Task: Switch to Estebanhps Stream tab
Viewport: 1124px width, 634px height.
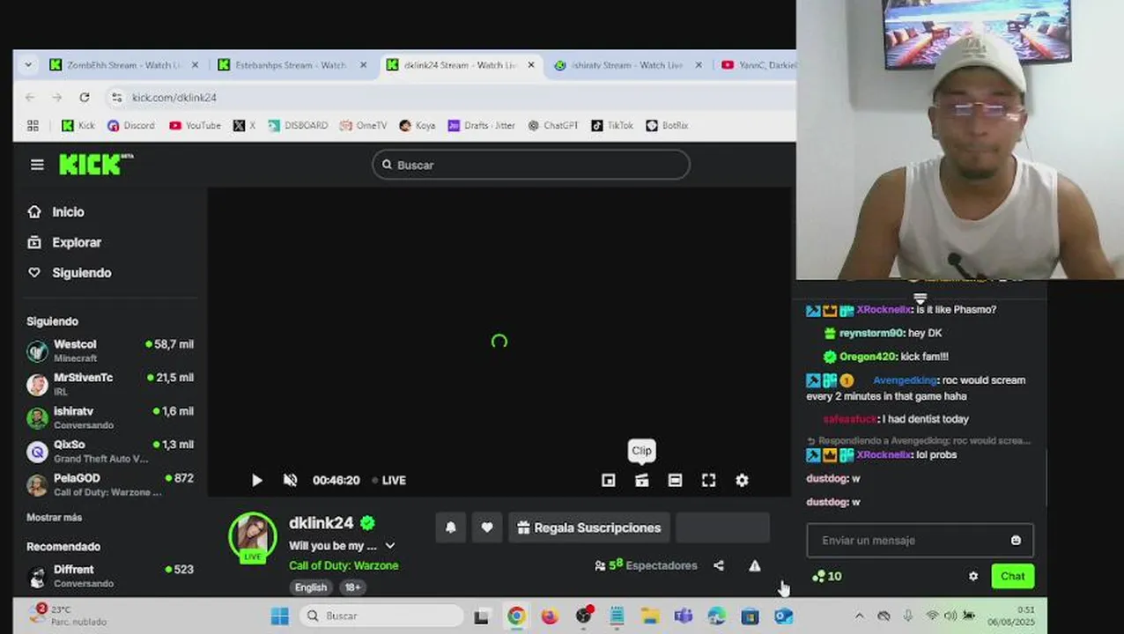Action: coord(291,65)
